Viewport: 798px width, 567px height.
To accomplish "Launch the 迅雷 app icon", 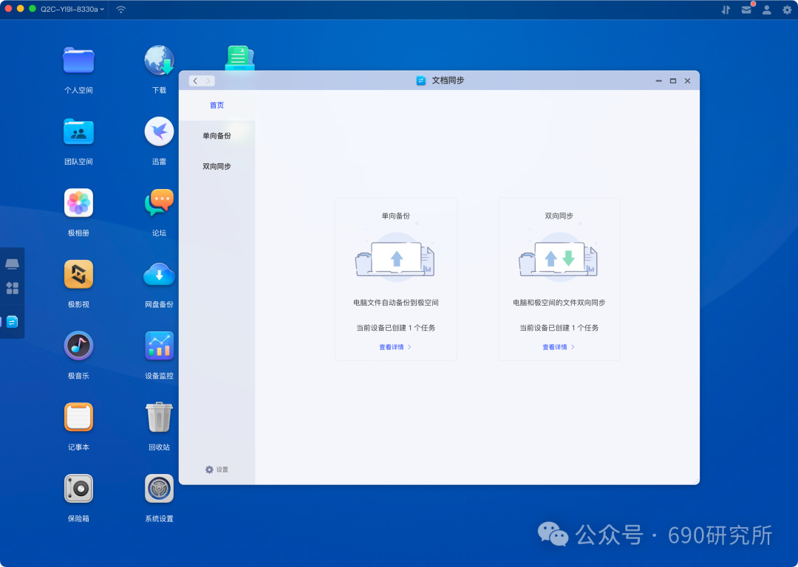I will click(x=160, y=131).
